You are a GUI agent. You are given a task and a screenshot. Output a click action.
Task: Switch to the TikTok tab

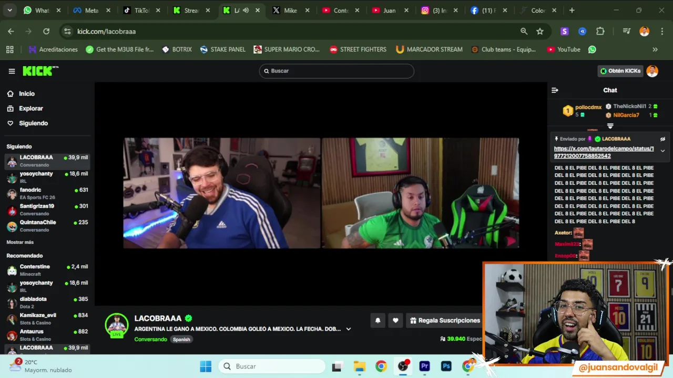point(142,10)
